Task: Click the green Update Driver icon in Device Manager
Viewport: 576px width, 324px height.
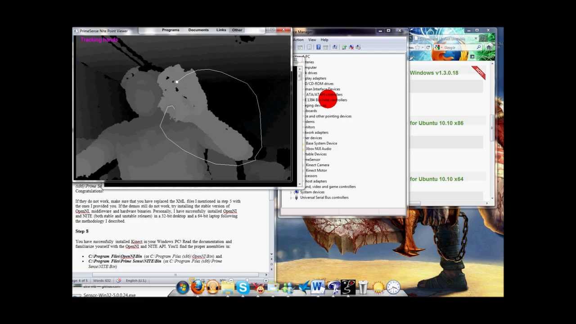Action: point(344,47)
